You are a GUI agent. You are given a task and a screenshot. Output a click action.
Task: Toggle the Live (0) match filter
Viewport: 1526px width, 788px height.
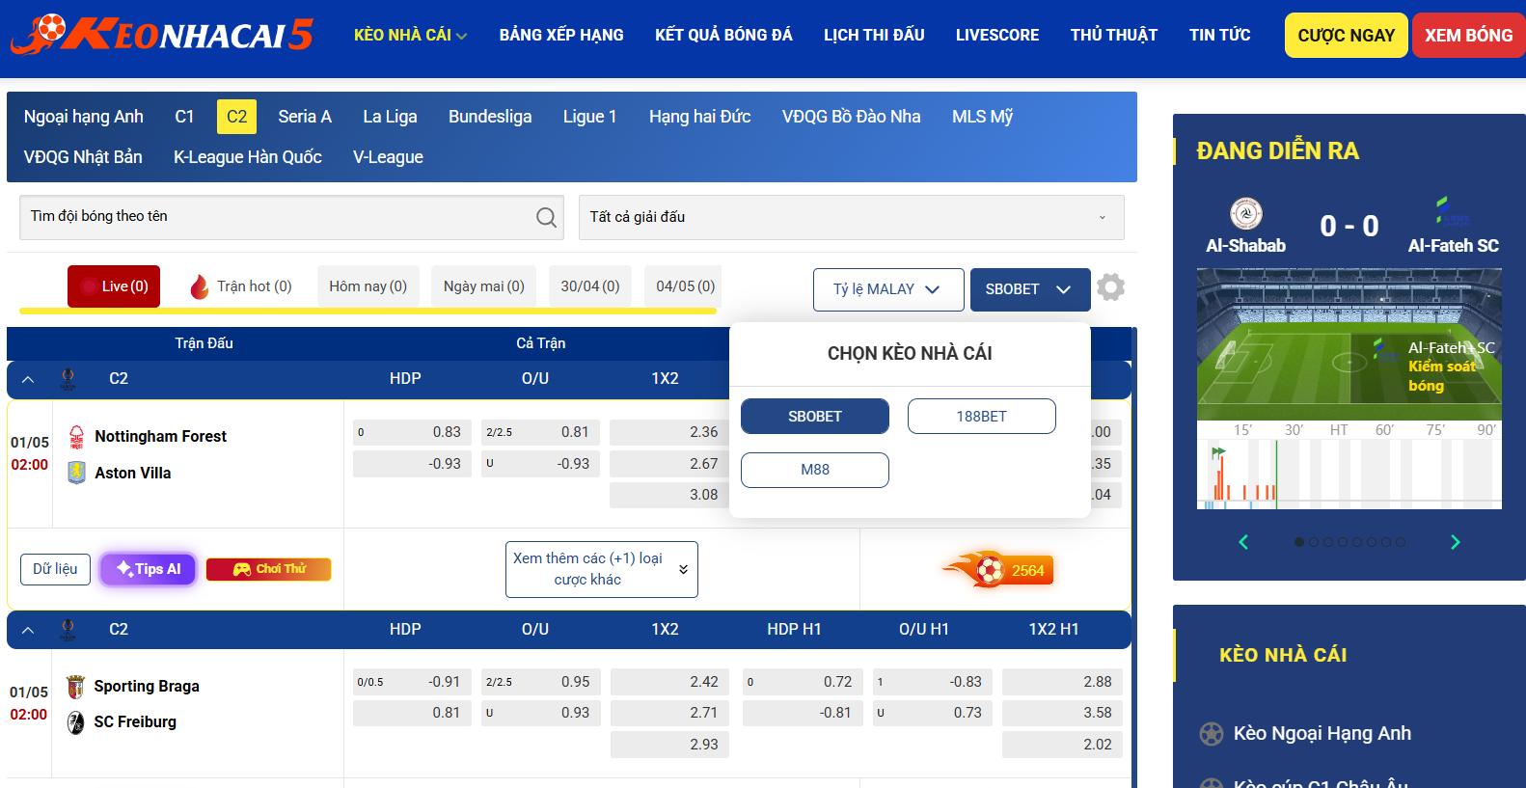click(x=114, y=286)
